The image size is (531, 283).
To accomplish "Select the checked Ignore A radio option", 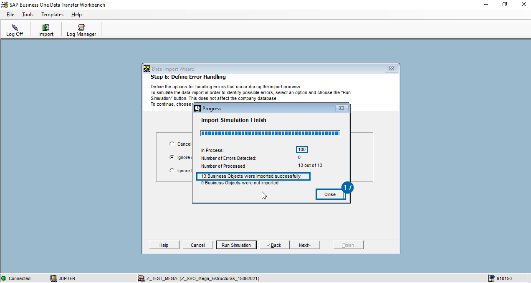I will click(x=172, y=157).
